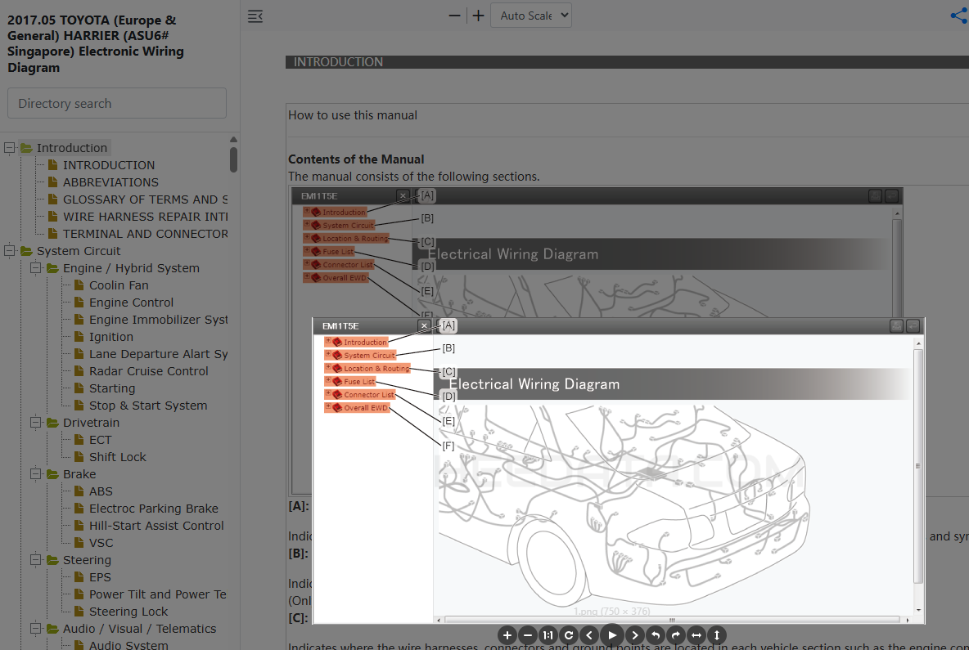This screenshot has height=650, width=969.
Task: Click the Introduction folder label
Action: [x=72, y=147]
